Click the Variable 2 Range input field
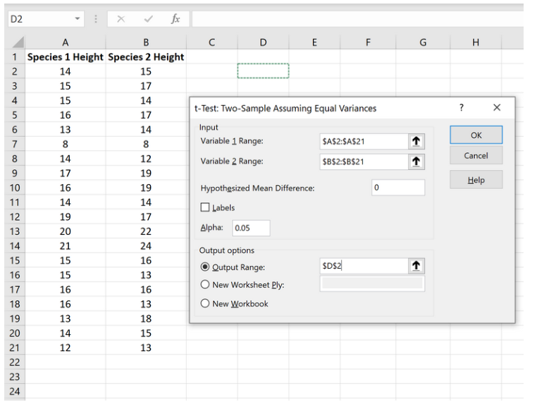 pos(364,162)
